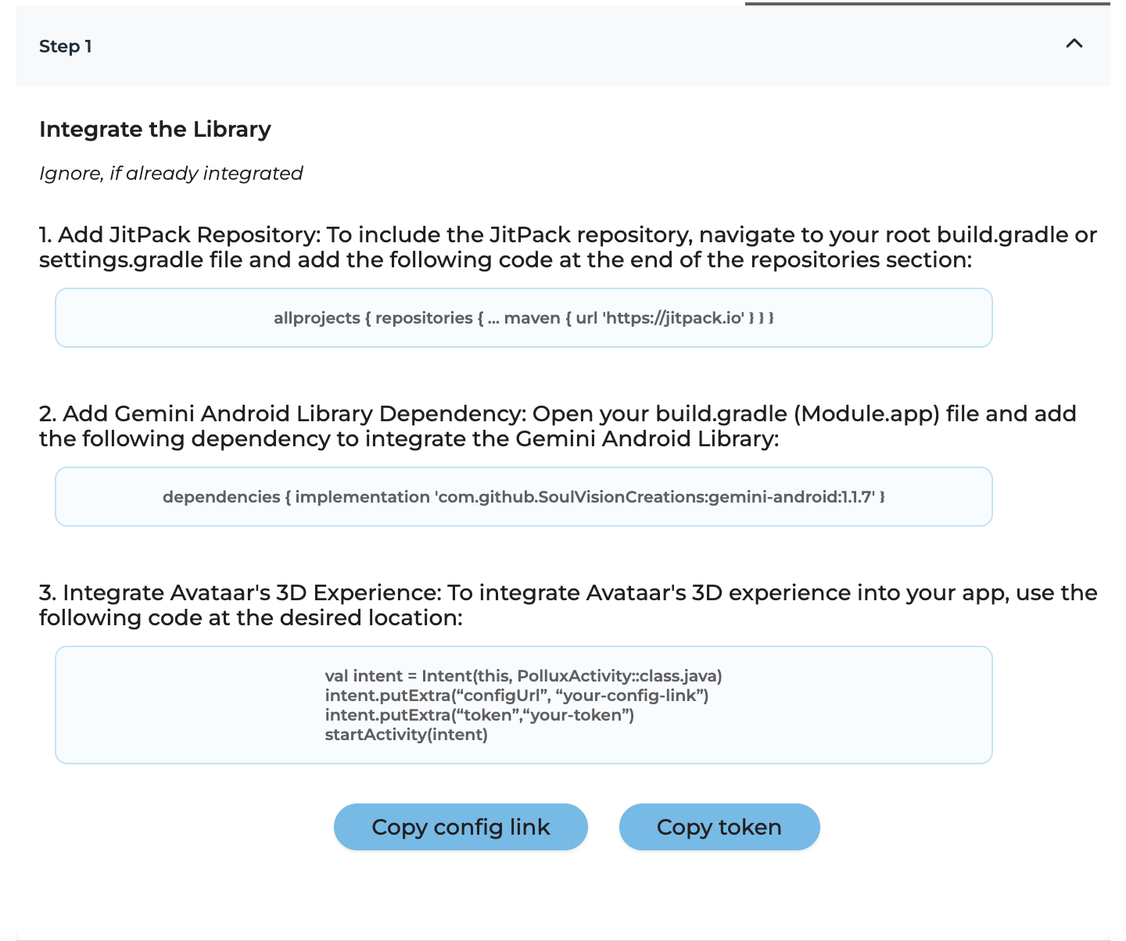
Task: Click the 'Integrate the Library' heading
Action: tap(155, 129)
